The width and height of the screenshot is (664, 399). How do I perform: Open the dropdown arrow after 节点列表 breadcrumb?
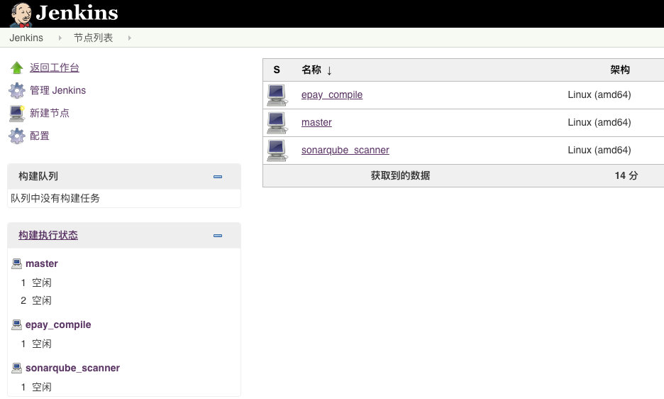point(130,38)
